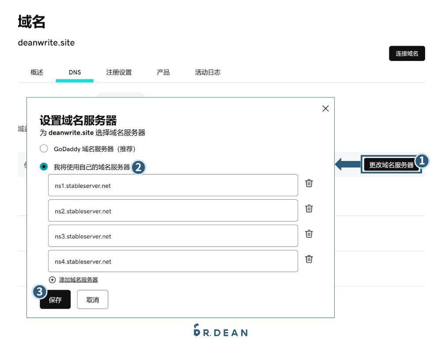
Task: Select the GoDaddy 域名服务器（推荐）radio button
Action: click(x=44, y=149)
